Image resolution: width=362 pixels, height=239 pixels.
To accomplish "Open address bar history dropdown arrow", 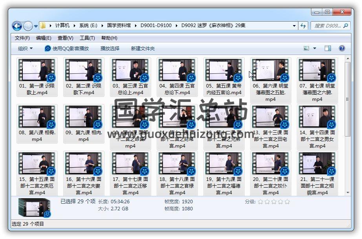I will pyautogui.click(x=294, y=26).
